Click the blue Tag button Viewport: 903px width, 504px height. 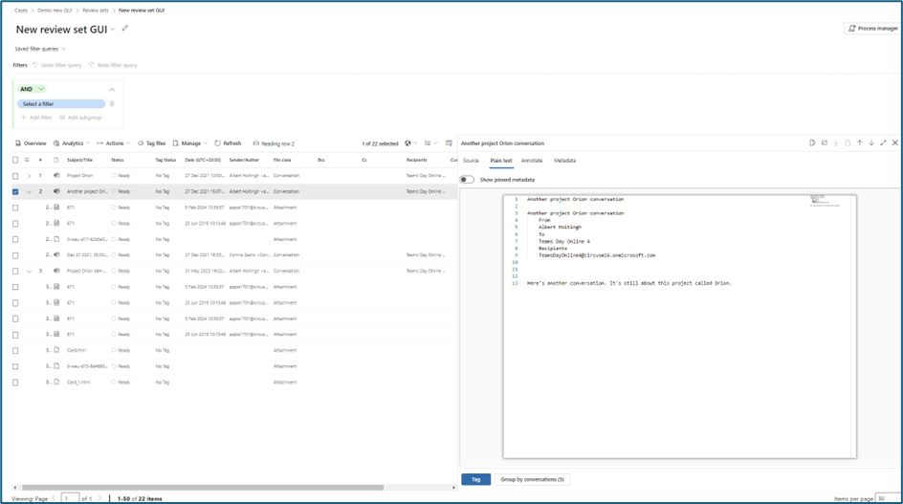(x=475, y=479)
